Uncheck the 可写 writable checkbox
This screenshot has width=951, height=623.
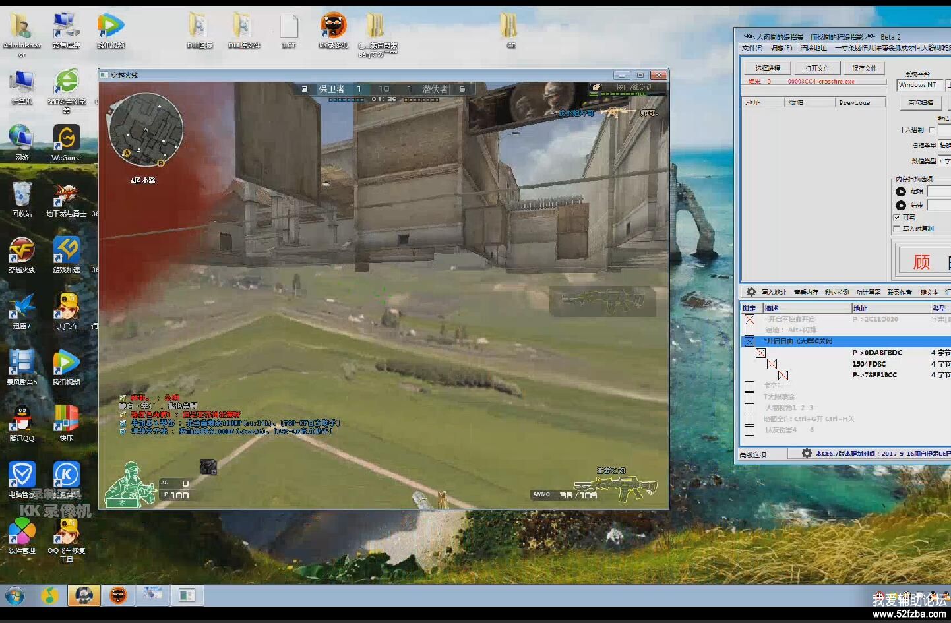(x=896, y=217)
